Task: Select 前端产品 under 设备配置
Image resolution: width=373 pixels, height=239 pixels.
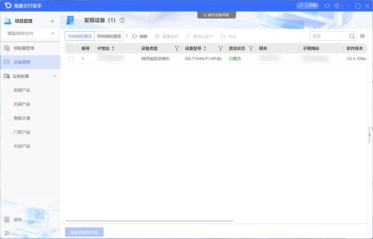Action: pos(22,90)
